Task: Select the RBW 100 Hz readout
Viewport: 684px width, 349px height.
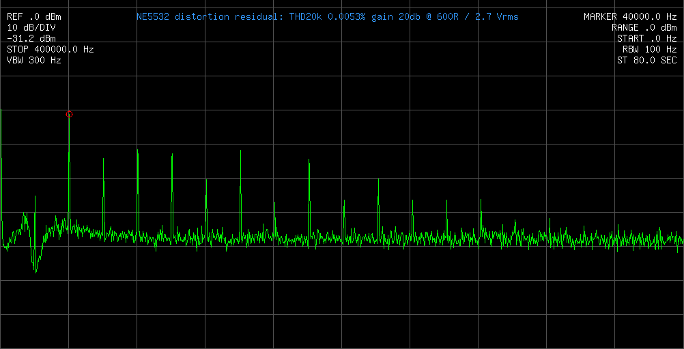Action: (650, 50)
